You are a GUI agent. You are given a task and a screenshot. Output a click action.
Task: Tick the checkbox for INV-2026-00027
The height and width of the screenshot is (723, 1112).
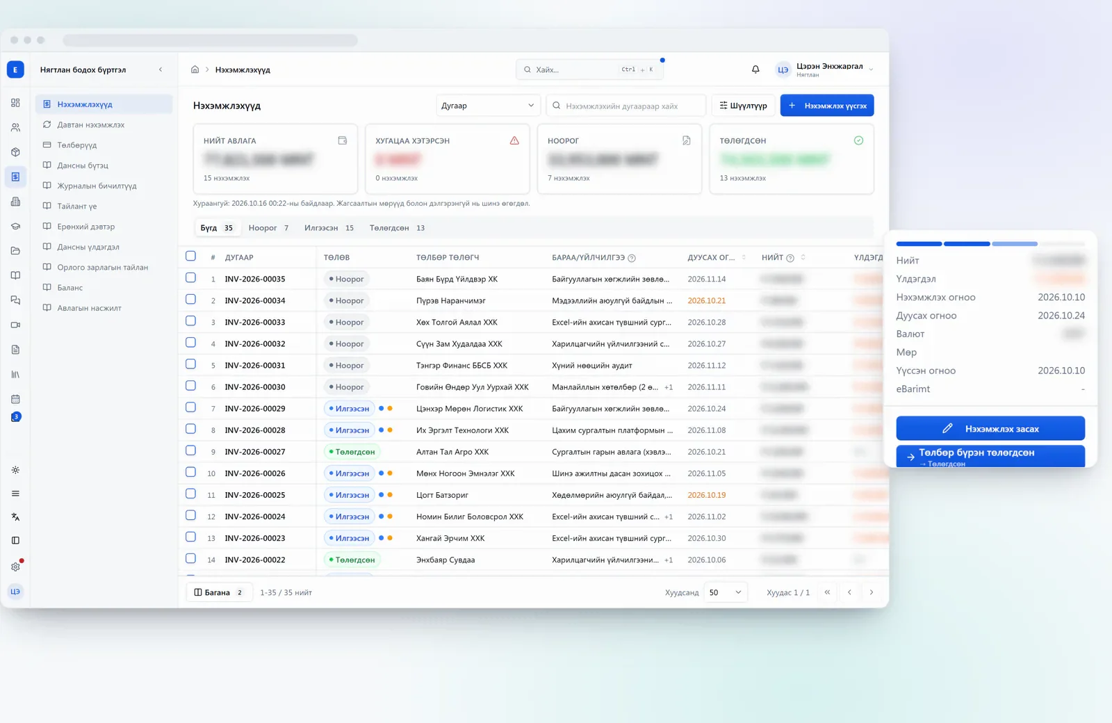click(190, 450)
